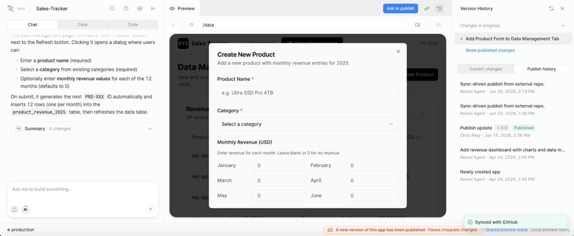Reload the preview page
574x236 pixels.
pyautogui.click(x=192, y=25)
